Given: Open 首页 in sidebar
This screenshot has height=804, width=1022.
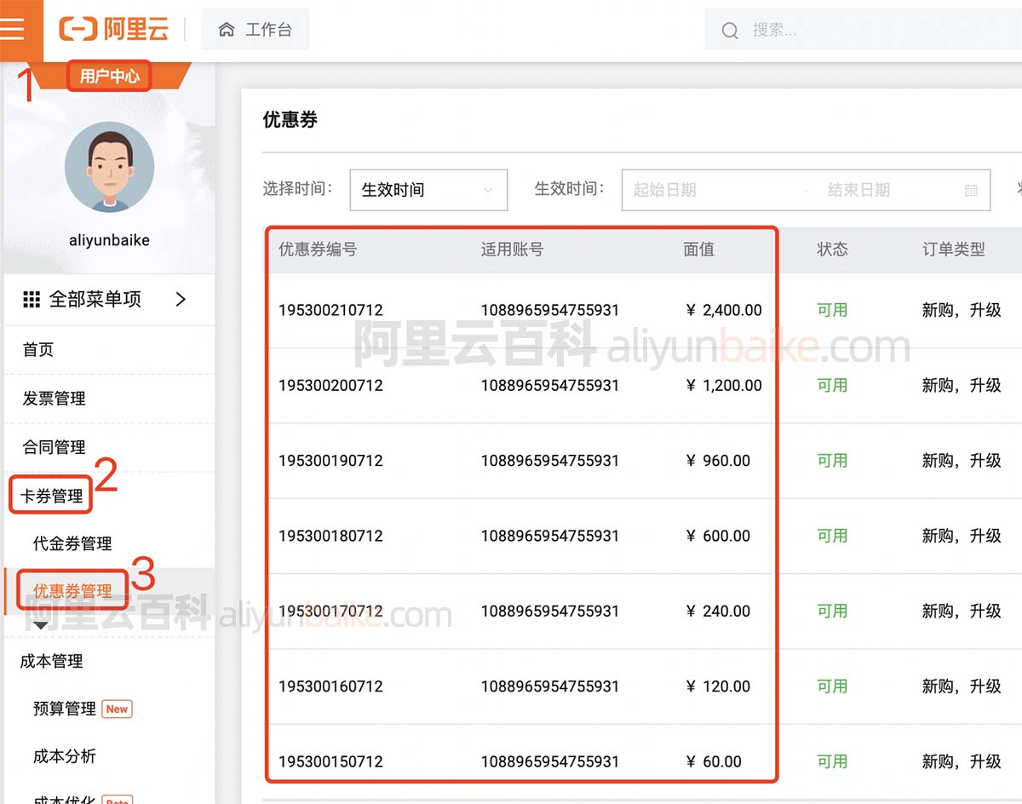Looking at the screenshot, I should click(38, 349).
